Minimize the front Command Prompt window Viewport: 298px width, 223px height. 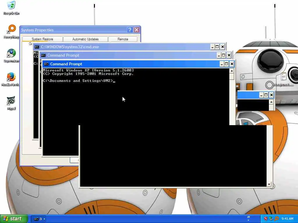point(221,64)
